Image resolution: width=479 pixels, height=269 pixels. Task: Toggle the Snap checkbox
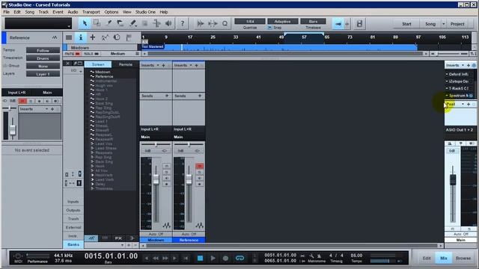(269, 28)
